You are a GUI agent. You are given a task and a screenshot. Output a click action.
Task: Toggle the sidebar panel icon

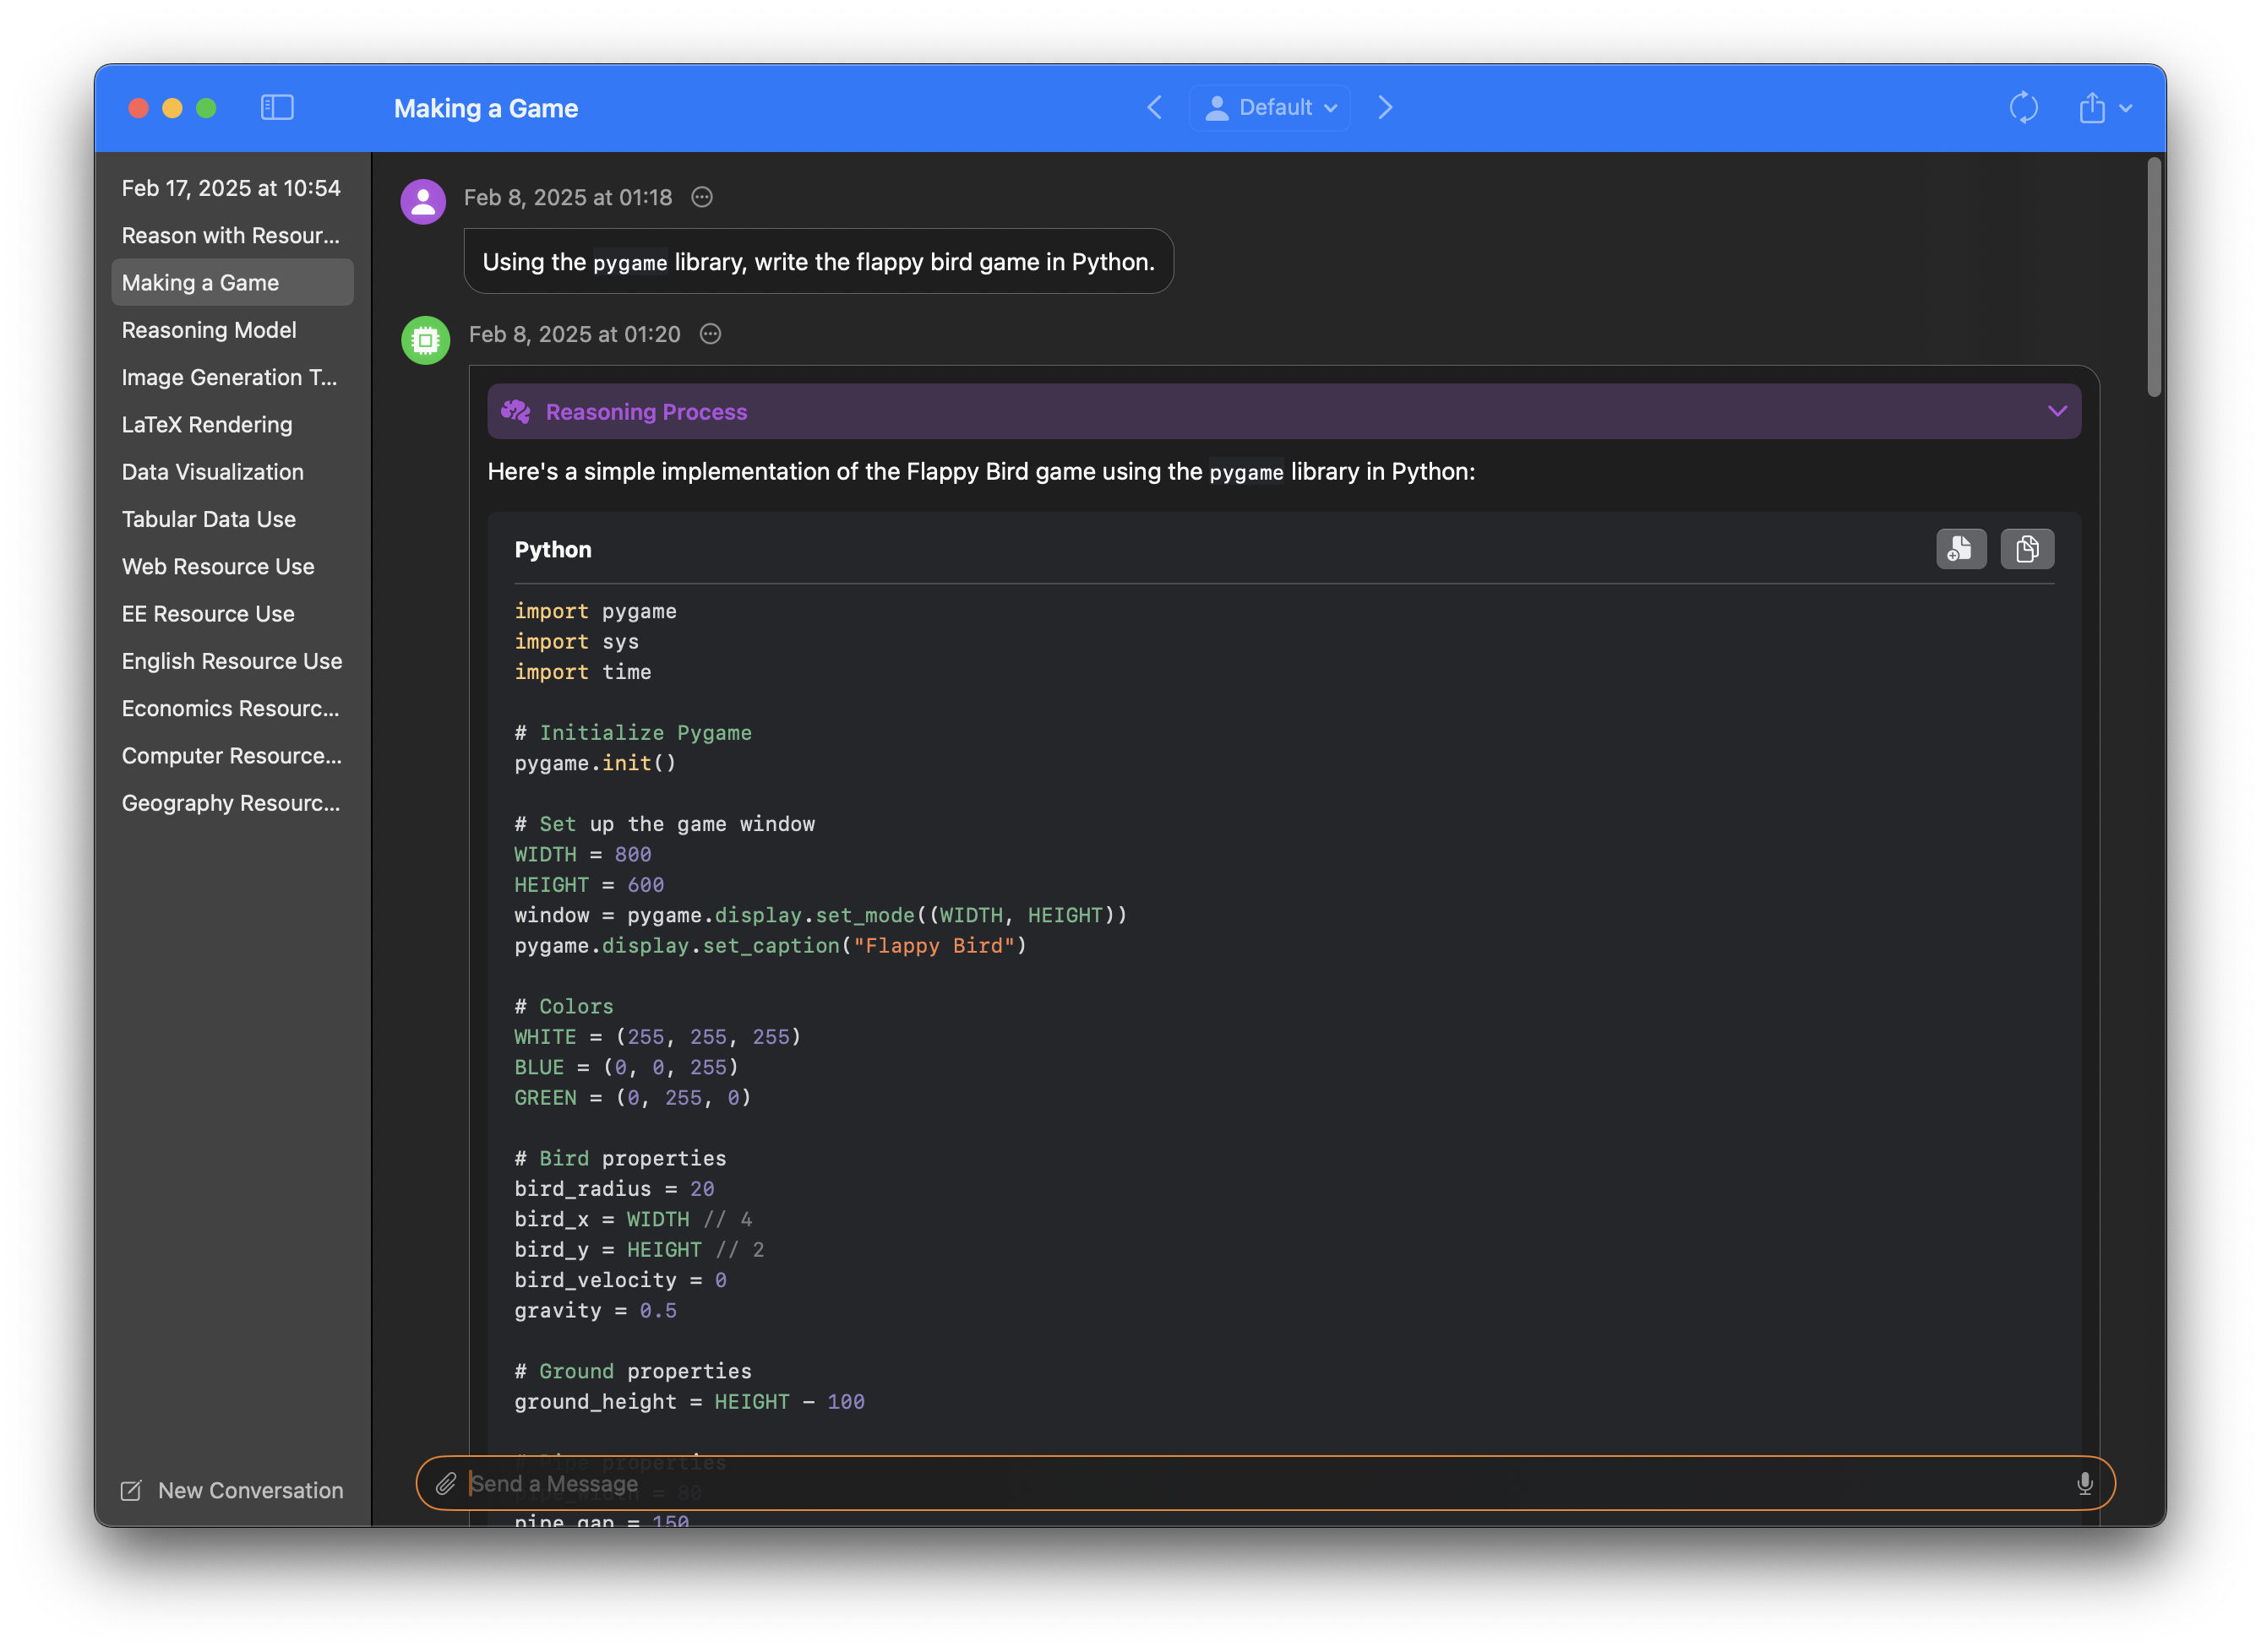[x=277, y=107]
